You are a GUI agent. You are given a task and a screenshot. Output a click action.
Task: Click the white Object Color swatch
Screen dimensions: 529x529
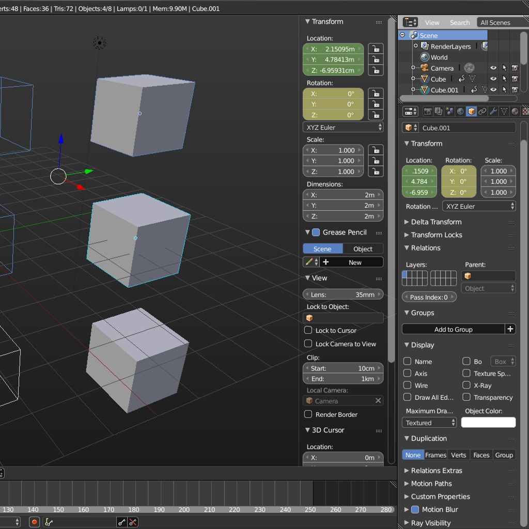[488, 422]
